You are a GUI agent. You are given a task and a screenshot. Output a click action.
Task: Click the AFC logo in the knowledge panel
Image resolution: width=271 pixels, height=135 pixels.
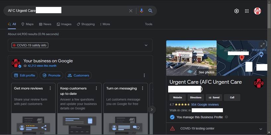[x=259, y=83]
